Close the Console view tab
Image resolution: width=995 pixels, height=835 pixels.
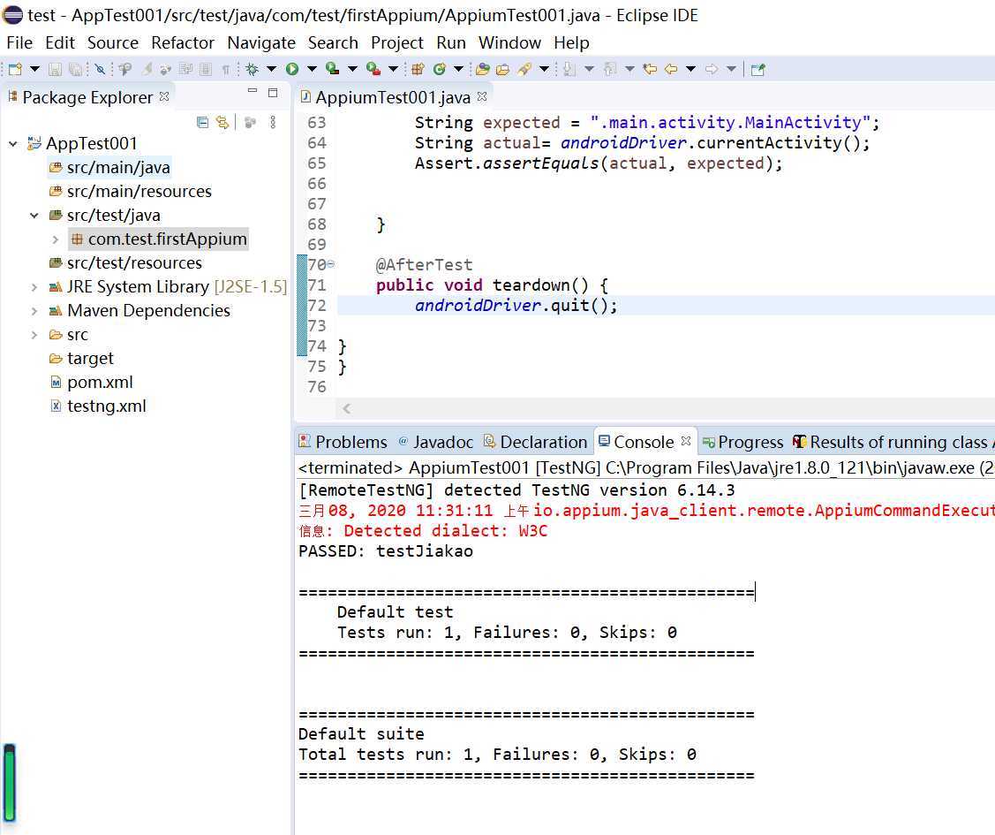pos(686,441)
